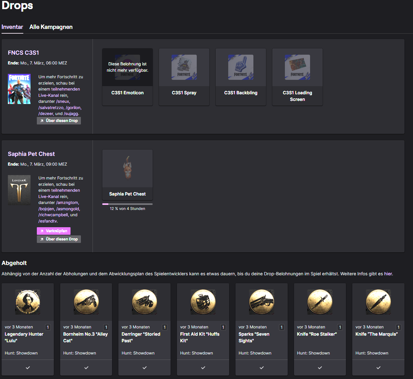
Task: Click the Bornheim No.3 Alley Cat coin icon
Action: (86, 302)
